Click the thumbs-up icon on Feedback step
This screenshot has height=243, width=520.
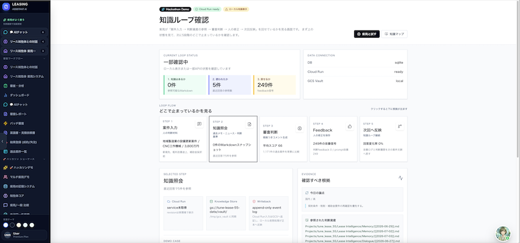coord(350,126)
